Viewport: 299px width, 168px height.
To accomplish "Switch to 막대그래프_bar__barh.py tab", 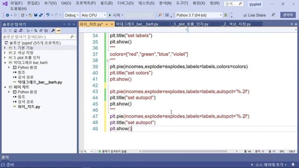I will tap(137, 24).
